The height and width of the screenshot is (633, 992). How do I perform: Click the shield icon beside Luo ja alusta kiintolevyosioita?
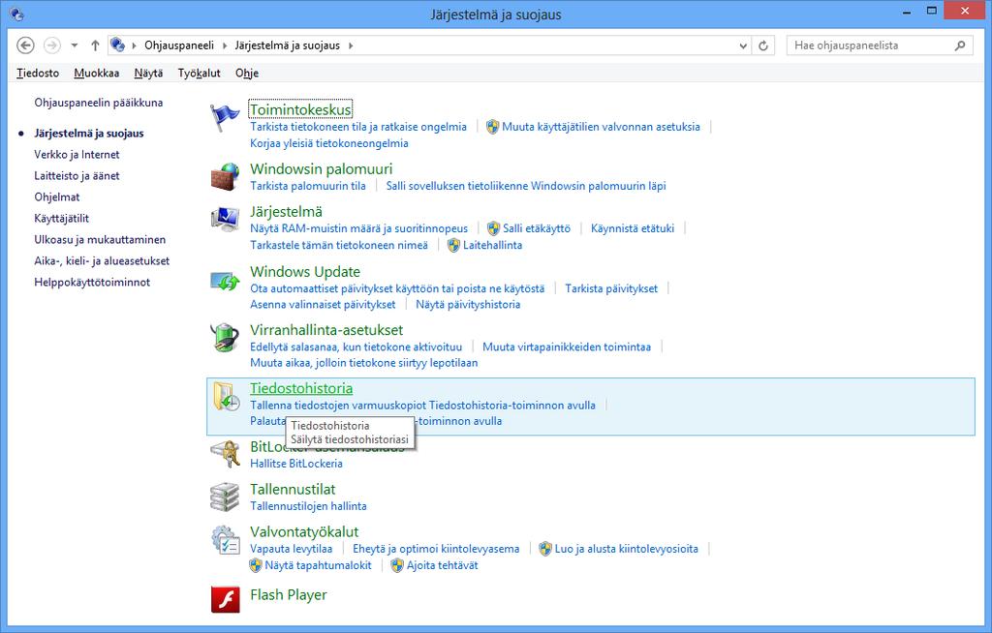545,549
